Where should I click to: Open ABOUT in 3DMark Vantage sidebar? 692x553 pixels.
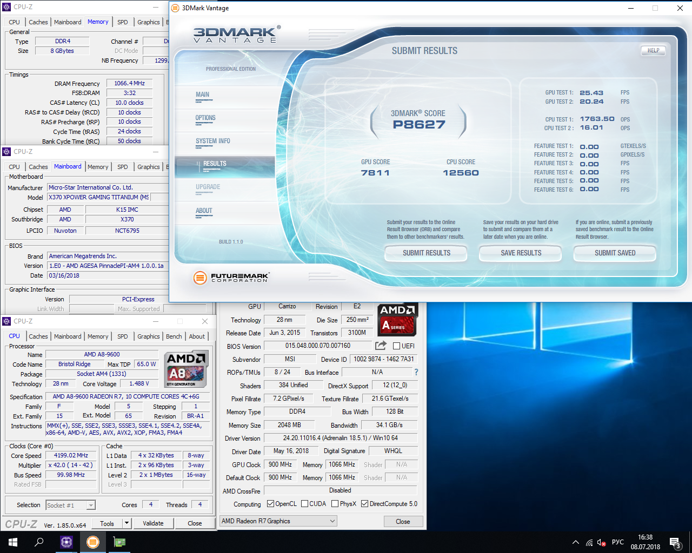tap(204, 211)
